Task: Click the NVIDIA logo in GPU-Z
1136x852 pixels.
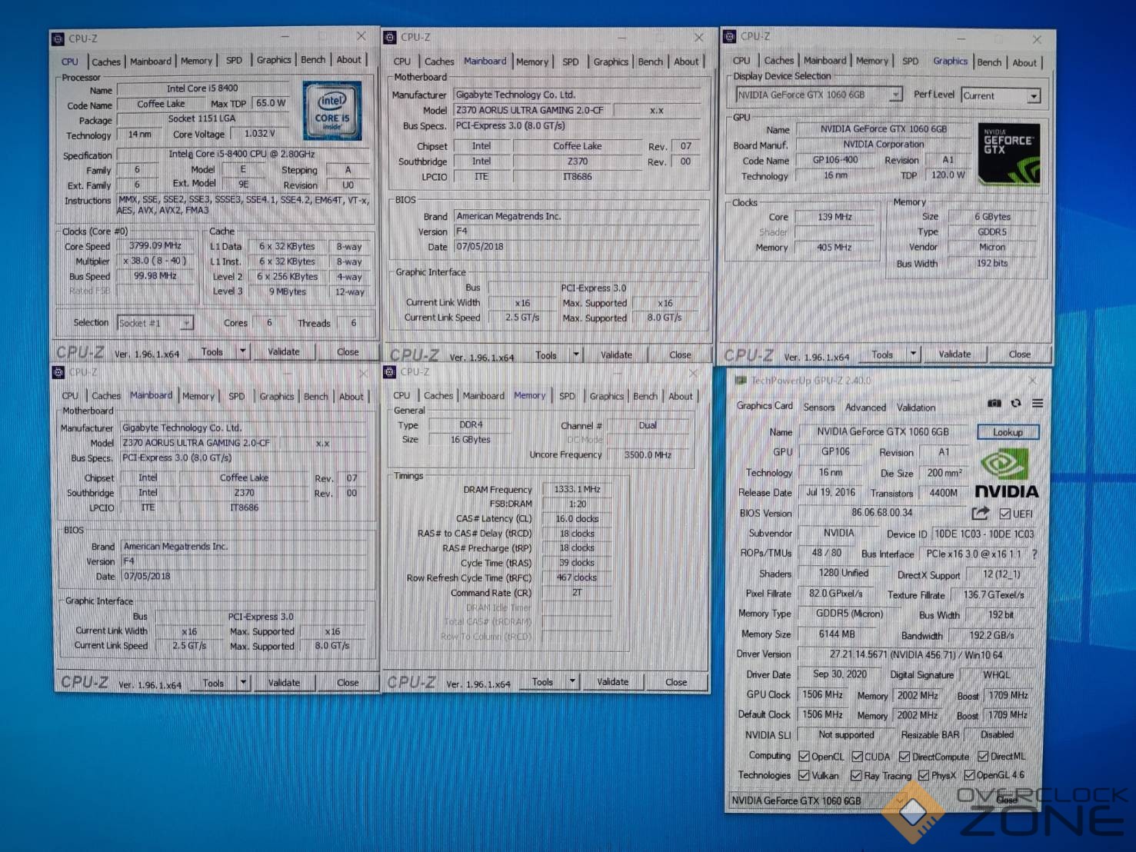Action: pos(1006,474)
